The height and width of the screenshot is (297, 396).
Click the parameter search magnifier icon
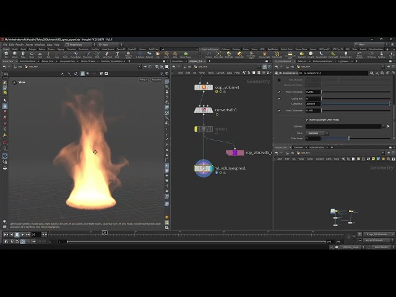(x=382, y=73)
